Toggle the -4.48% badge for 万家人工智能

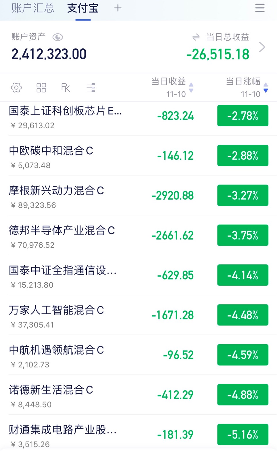(x=243, y=315)
